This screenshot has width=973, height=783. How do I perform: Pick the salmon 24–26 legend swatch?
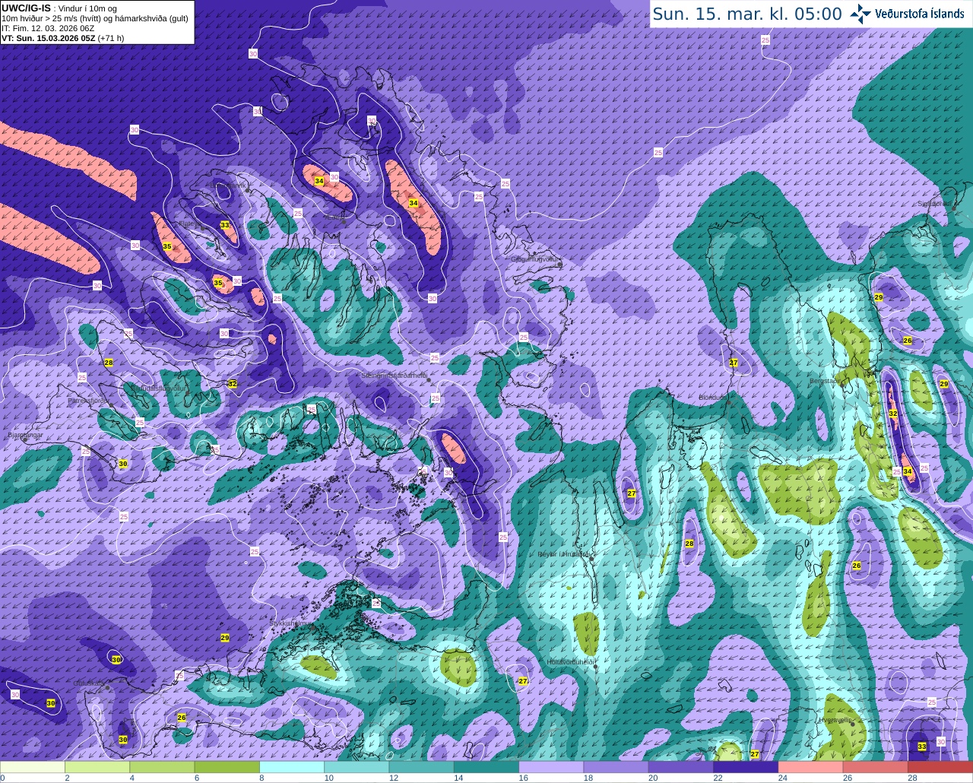(x=810, y=768)
